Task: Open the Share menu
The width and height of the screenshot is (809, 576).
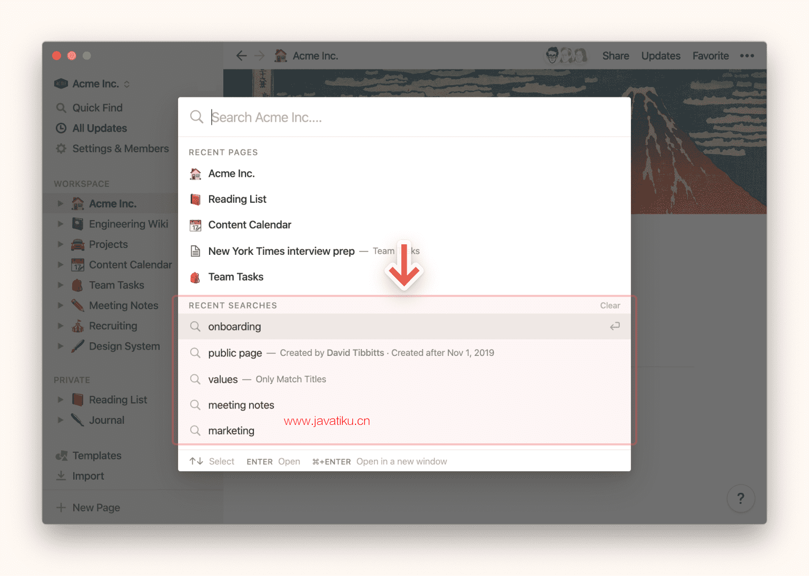Action: pos(616,56)
